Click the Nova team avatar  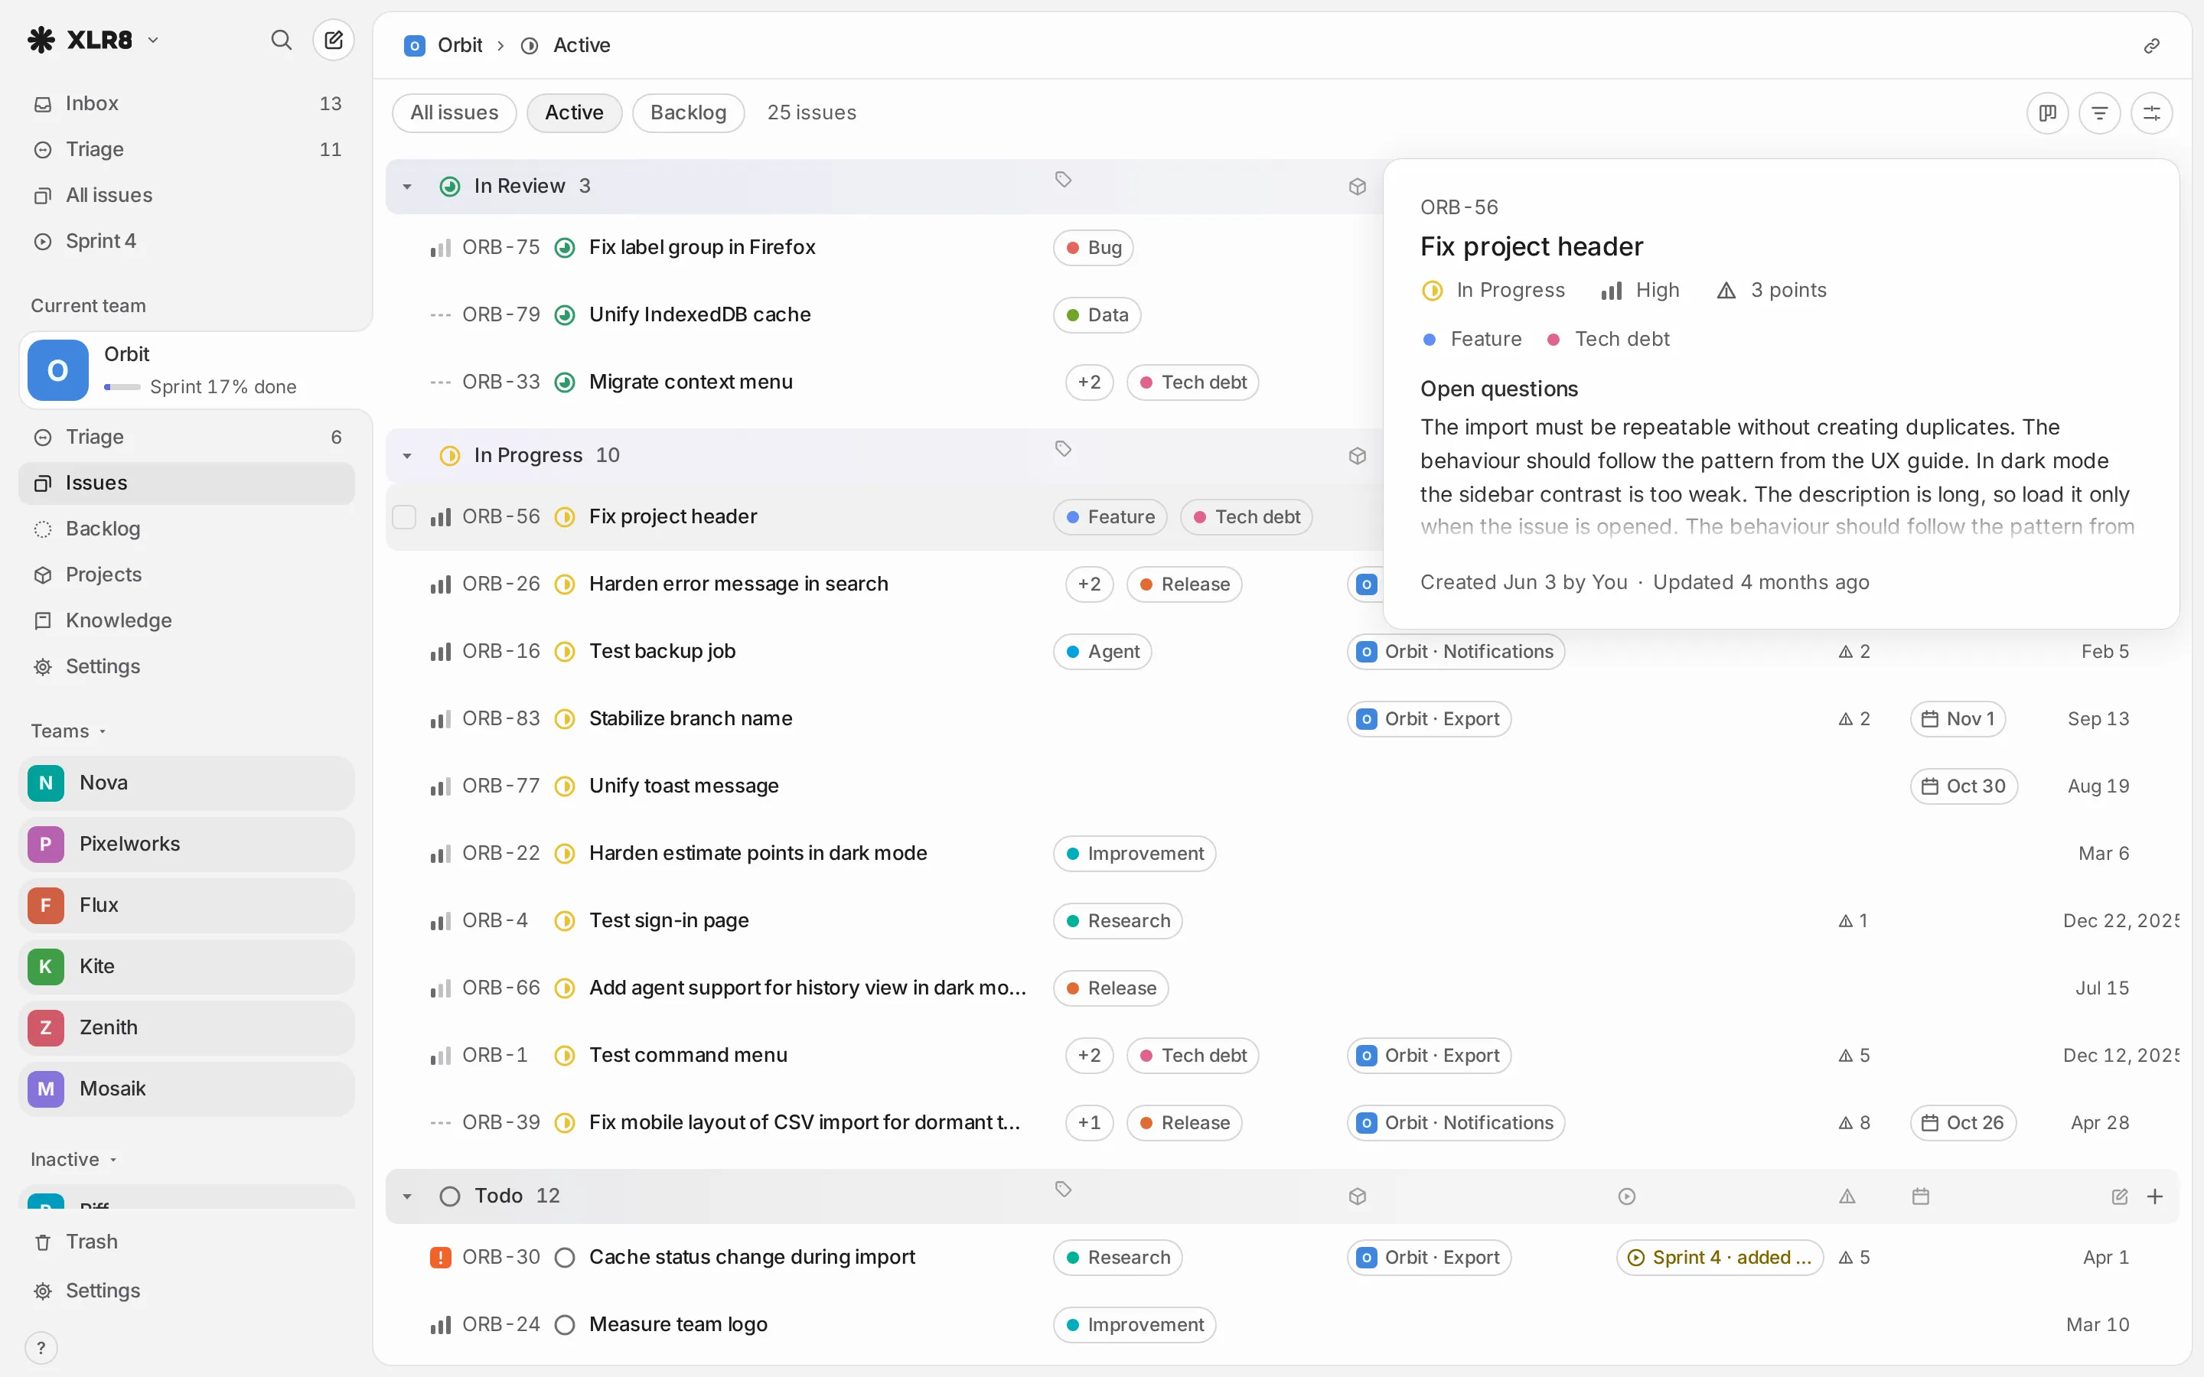coord(46,783)
